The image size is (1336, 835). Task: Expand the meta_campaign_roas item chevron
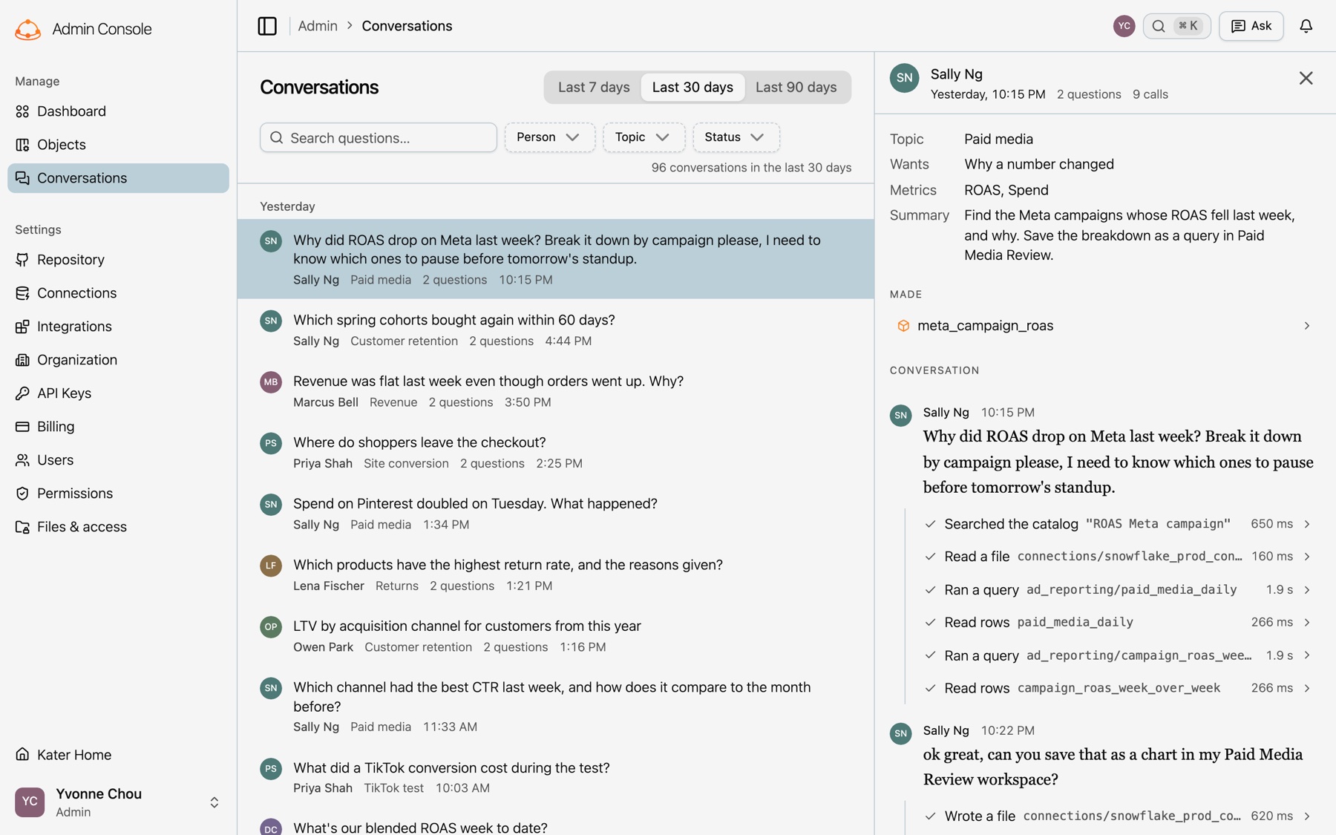1306,326
